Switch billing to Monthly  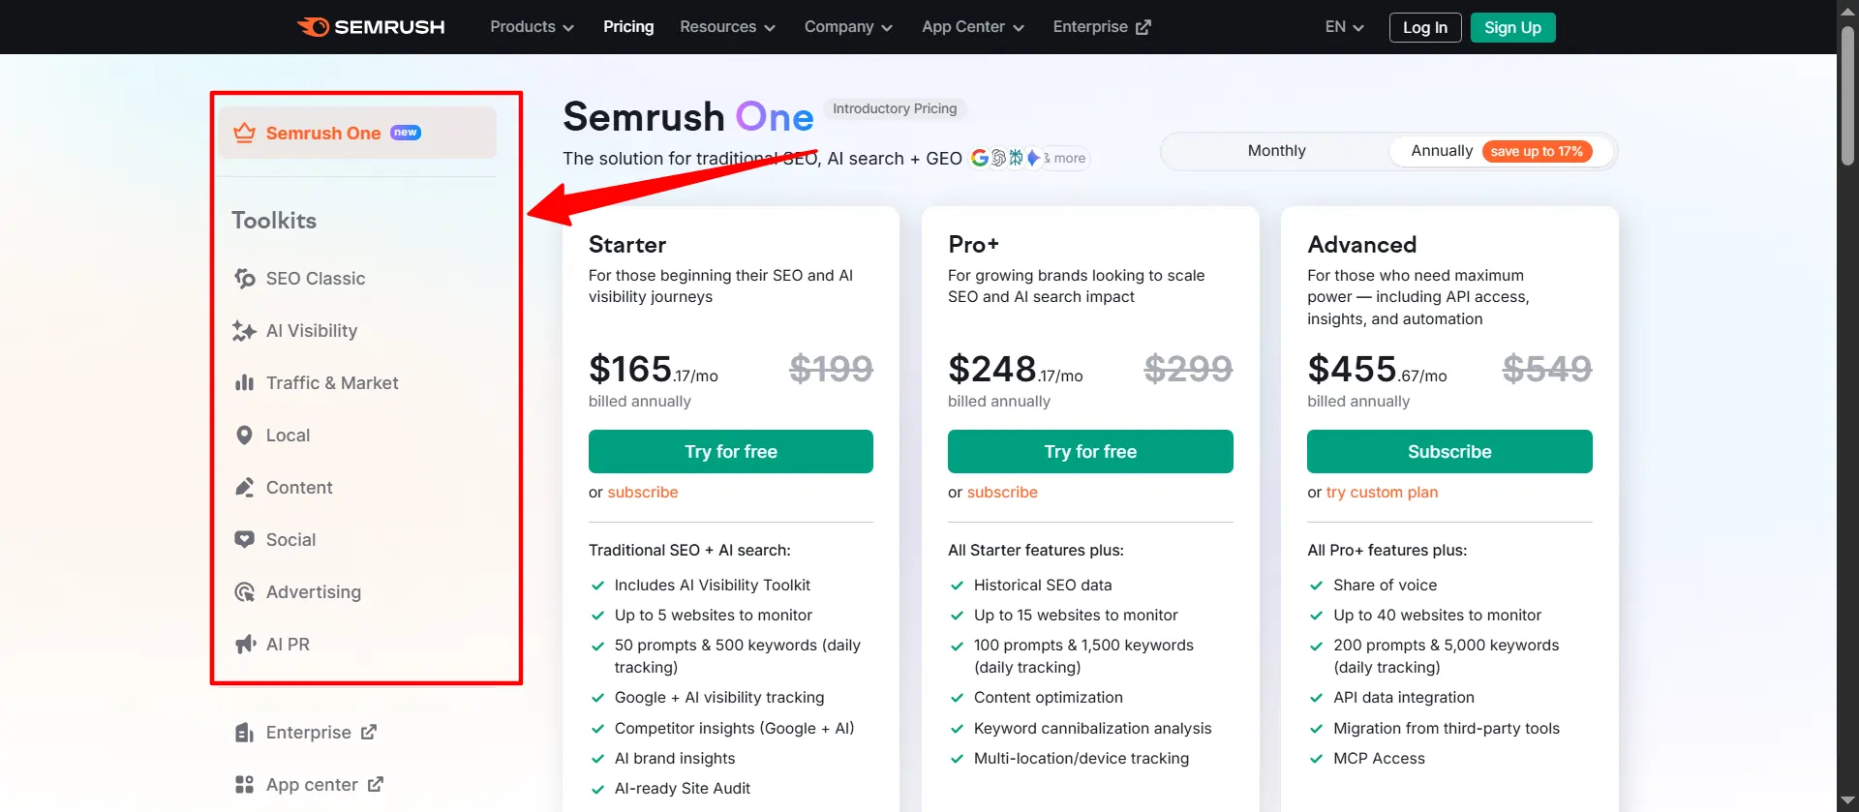pyautogui.click(x=1275, y=151)
